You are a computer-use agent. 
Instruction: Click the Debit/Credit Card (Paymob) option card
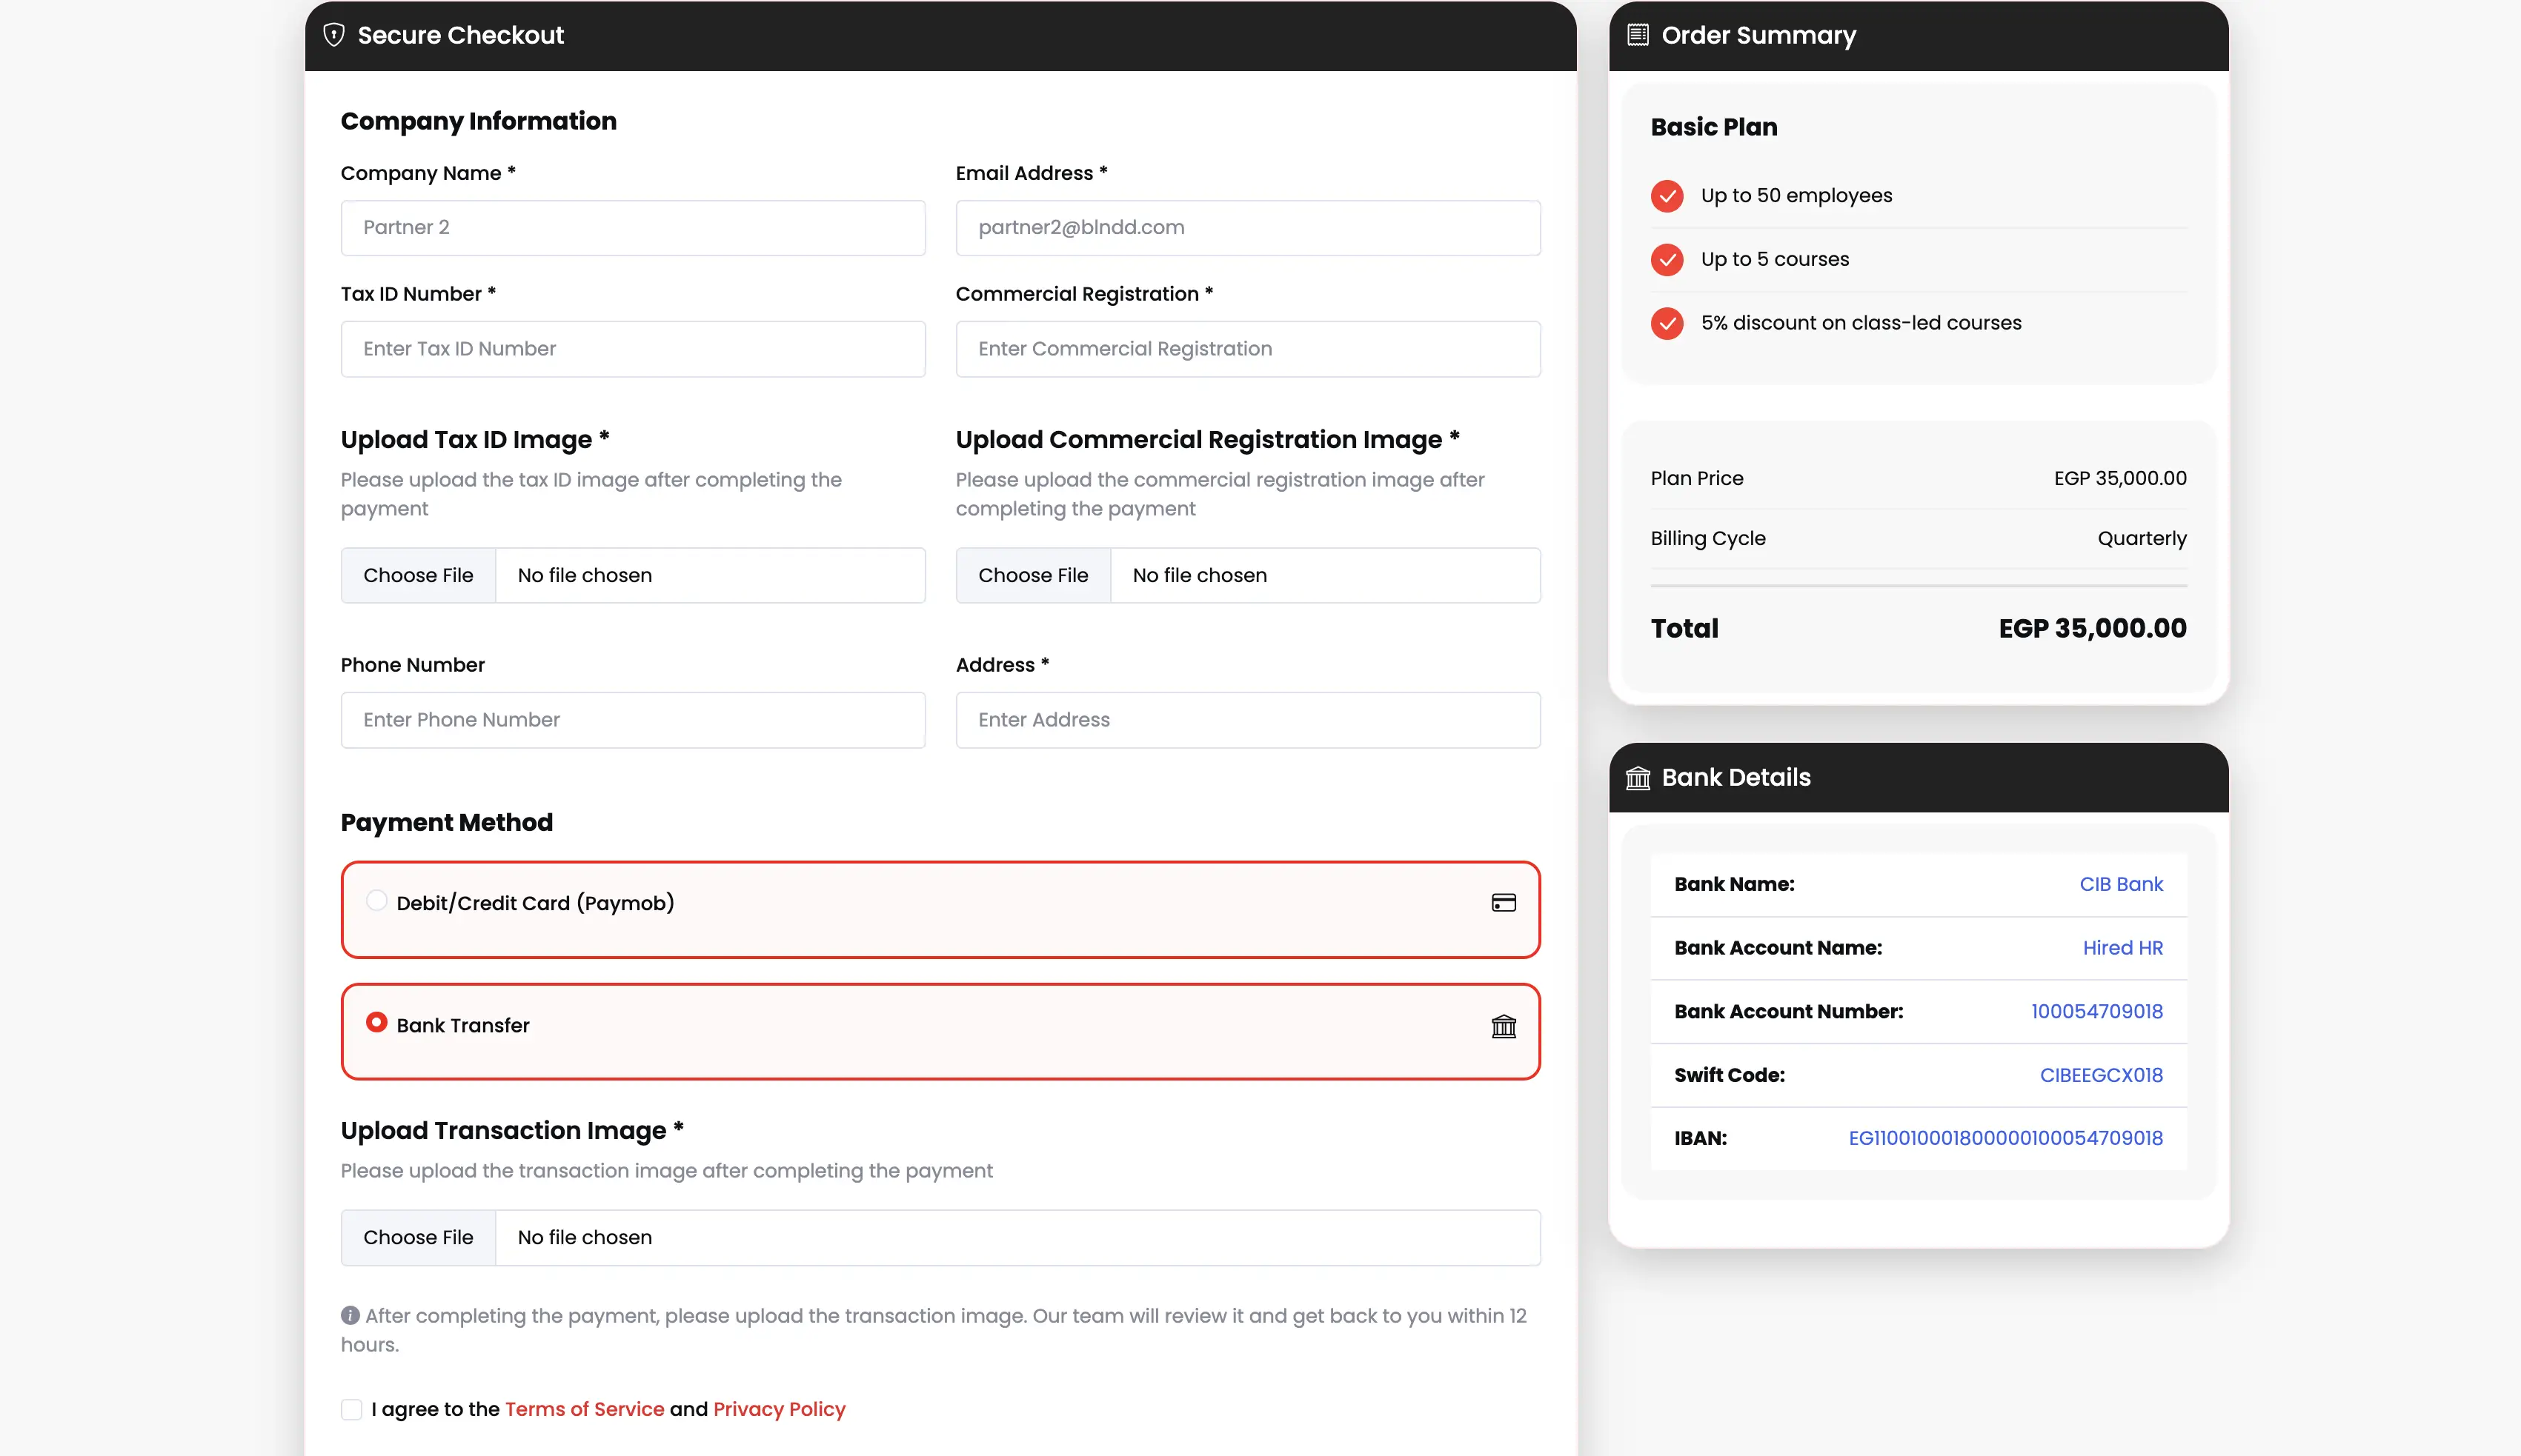(940, 910)
